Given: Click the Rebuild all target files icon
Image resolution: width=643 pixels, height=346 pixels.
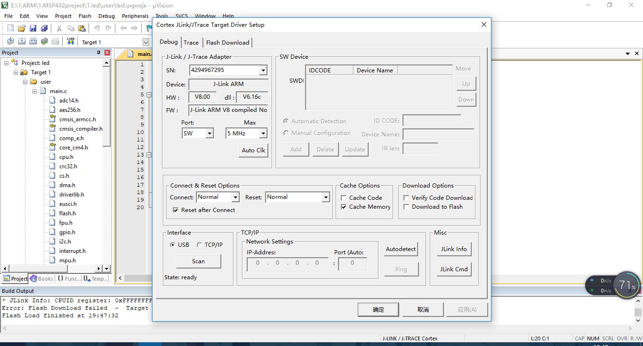Looking at the screenshot, I should click(x=33, y=41).
